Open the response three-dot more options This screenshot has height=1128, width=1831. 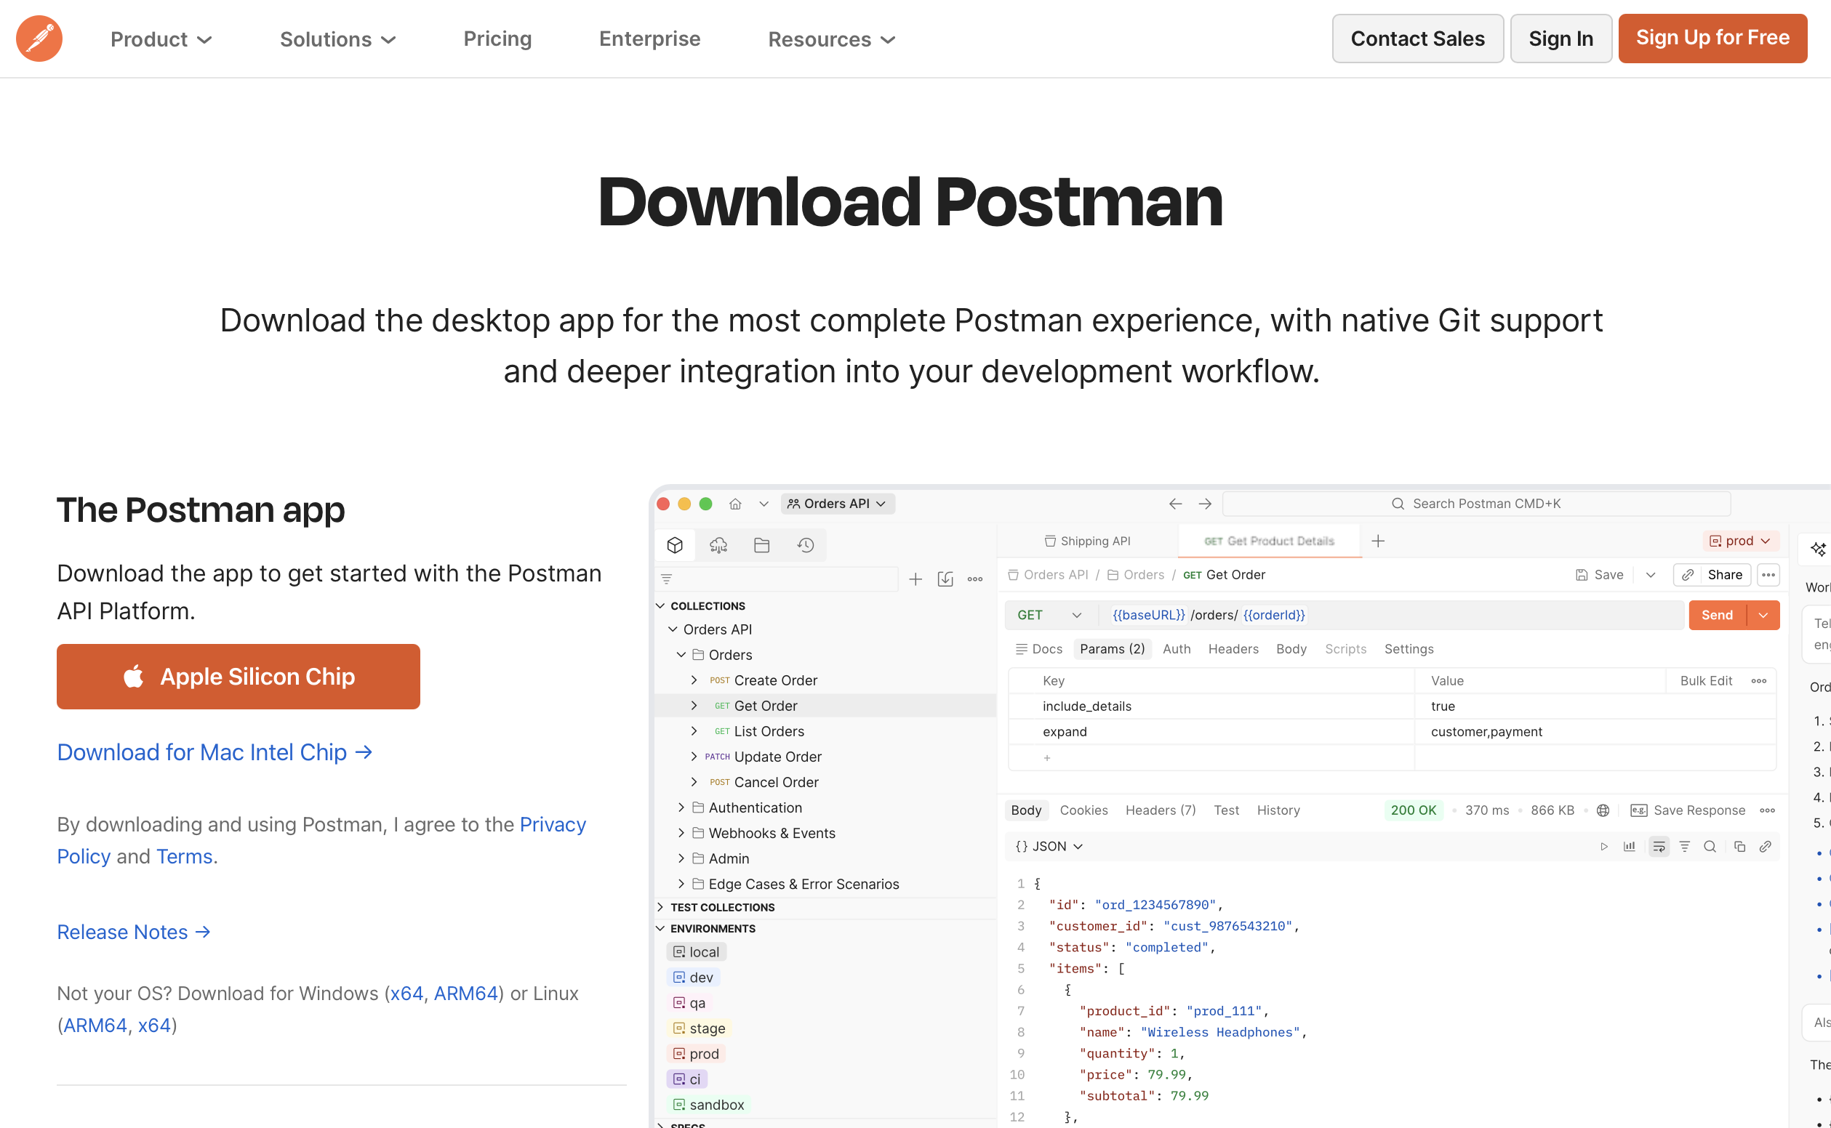coord(1767,810)
